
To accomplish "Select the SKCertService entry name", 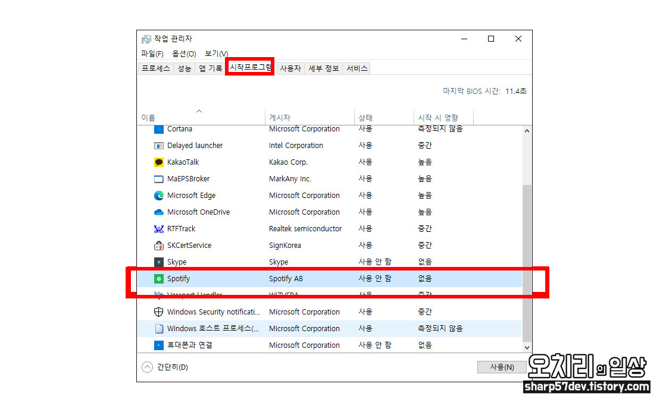I will click(x=189, y=246).
